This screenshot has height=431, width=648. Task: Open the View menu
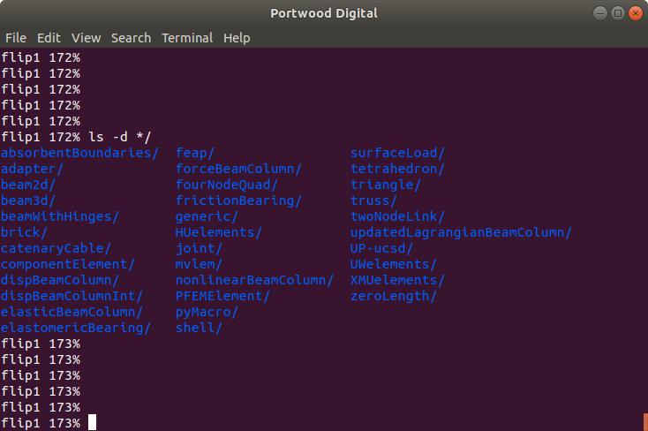click(x=86, y=38)
